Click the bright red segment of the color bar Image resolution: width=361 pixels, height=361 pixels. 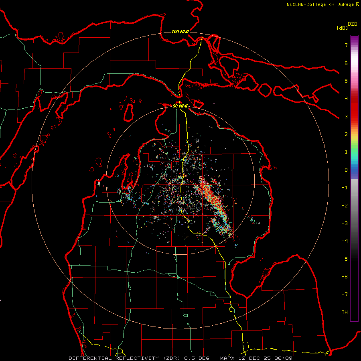point(354,111)
